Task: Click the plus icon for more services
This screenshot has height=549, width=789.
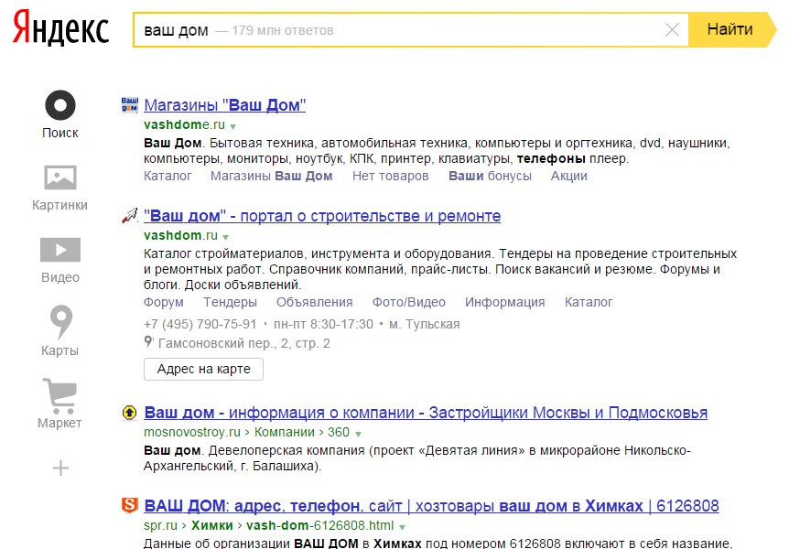Action: (60, 468)
